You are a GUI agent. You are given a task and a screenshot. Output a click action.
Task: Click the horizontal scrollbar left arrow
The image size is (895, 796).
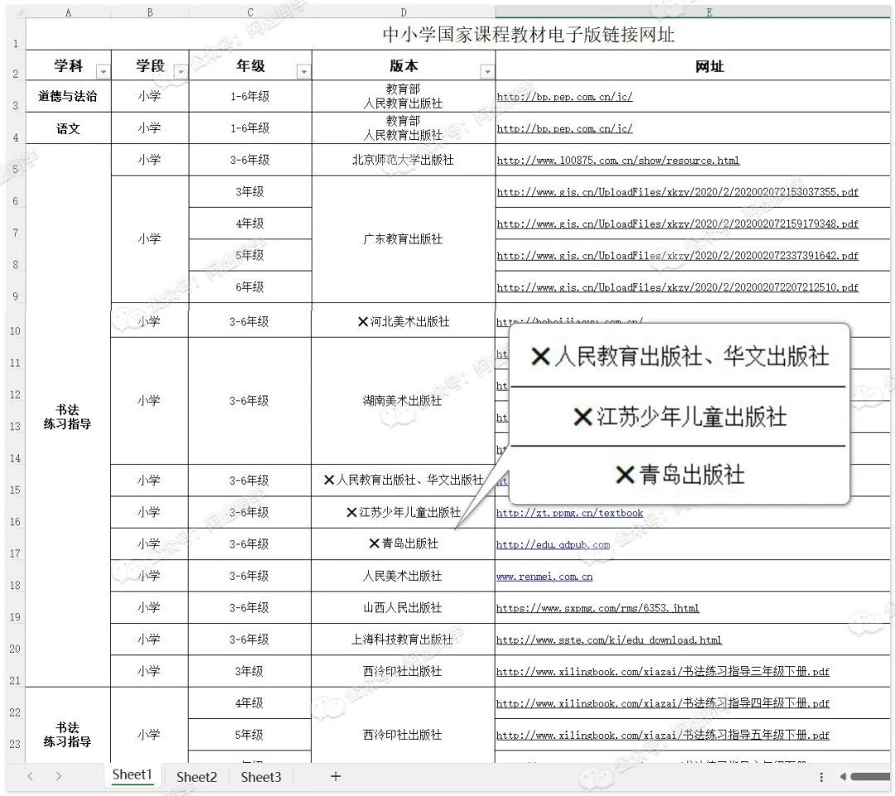click(843, 777)
